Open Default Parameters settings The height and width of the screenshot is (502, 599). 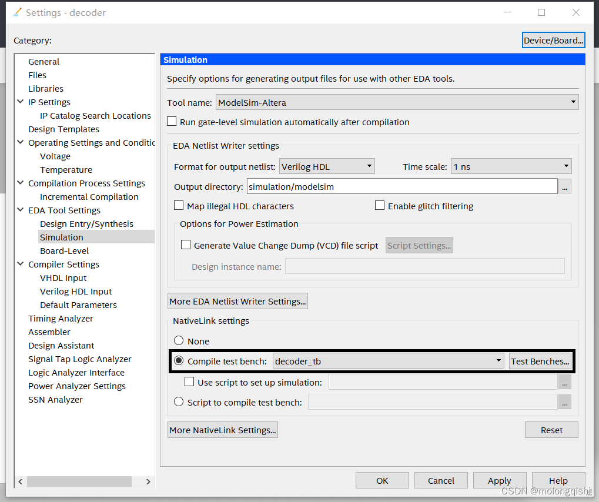tap(78, 305)
